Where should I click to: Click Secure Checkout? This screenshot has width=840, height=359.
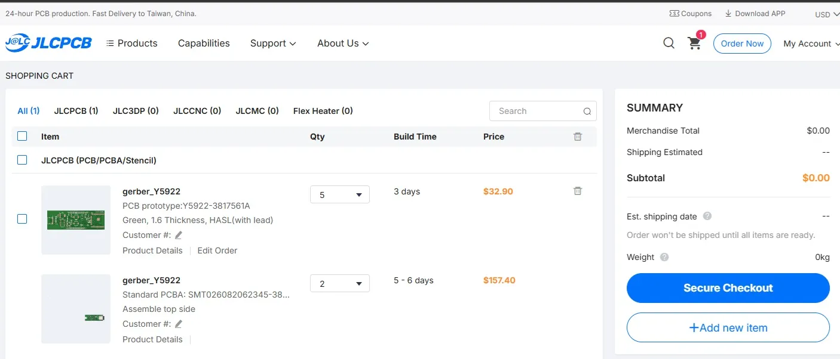point(728,288)
